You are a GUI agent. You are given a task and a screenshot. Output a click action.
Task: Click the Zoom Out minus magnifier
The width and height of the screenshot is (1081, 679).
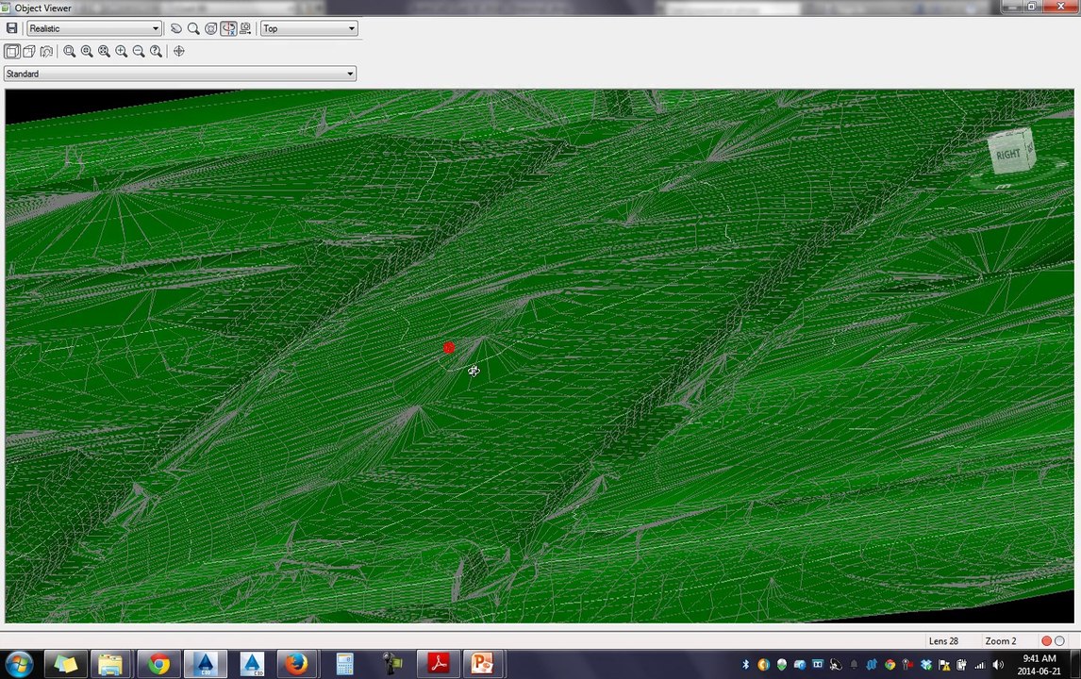point(139,51)
